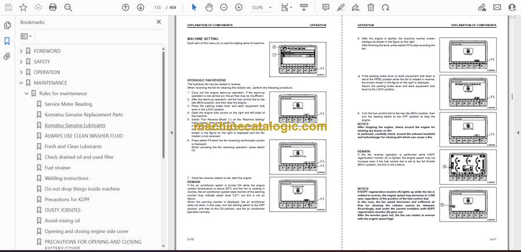Open the Attachments paperclip panel
Viewport: 521px width, 252px height.
(7, 56)
